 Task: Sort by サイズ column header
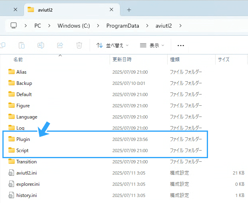tap(224, 60)
